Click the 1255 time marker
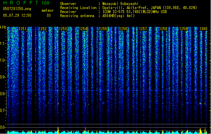Image resolution: width=211 pixels, height=134 pixels. [x=103, y=29]
